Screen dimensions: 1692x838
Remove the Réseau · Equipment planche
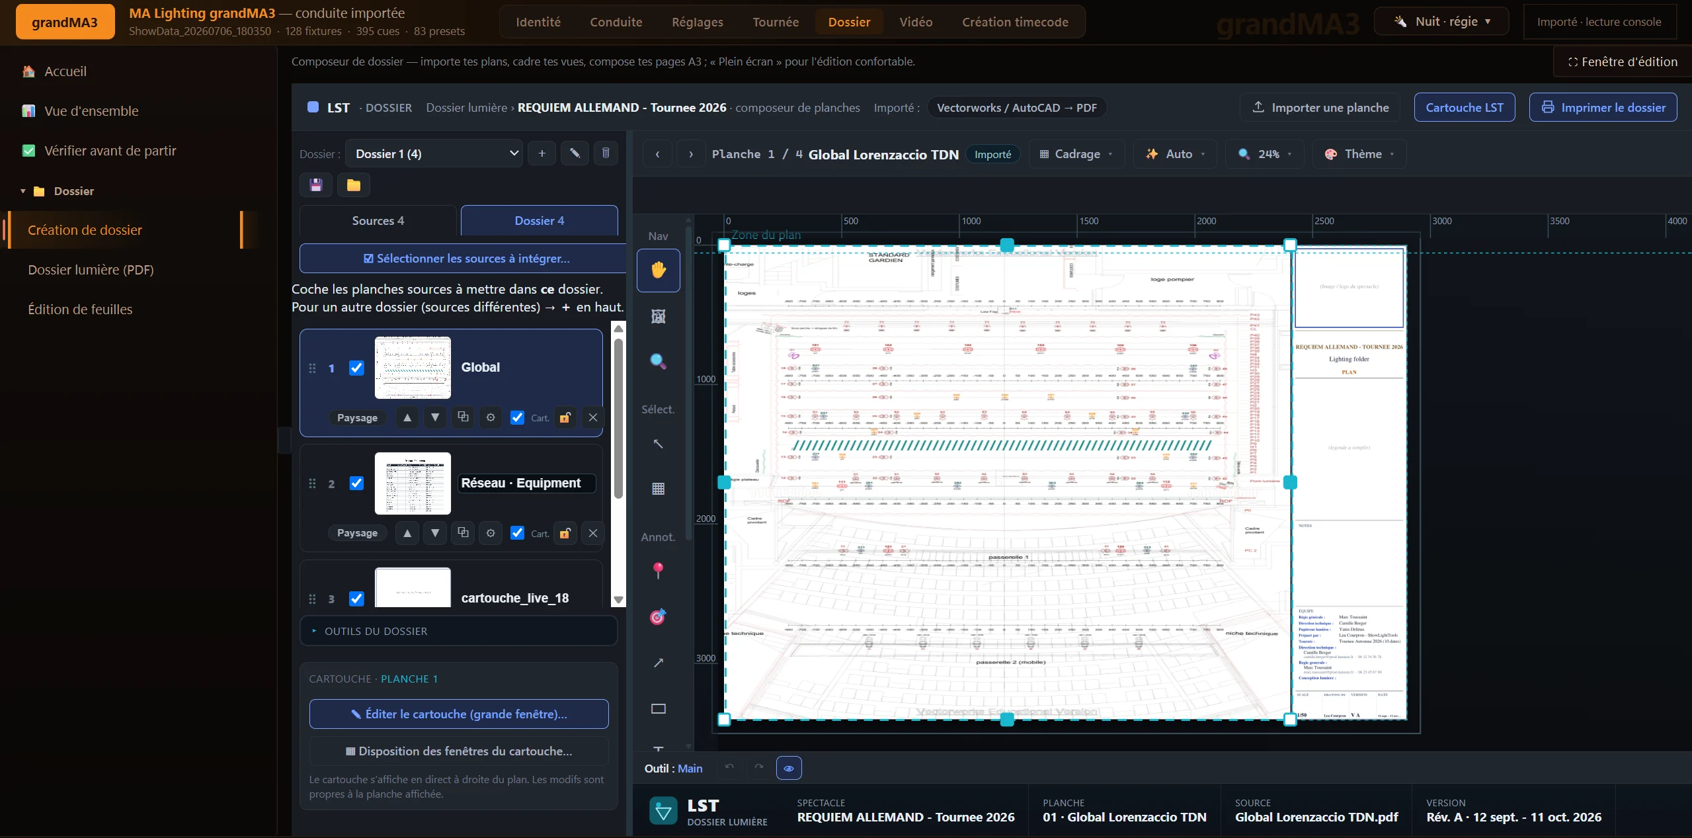pyautogui.click(x=593, y=533)
